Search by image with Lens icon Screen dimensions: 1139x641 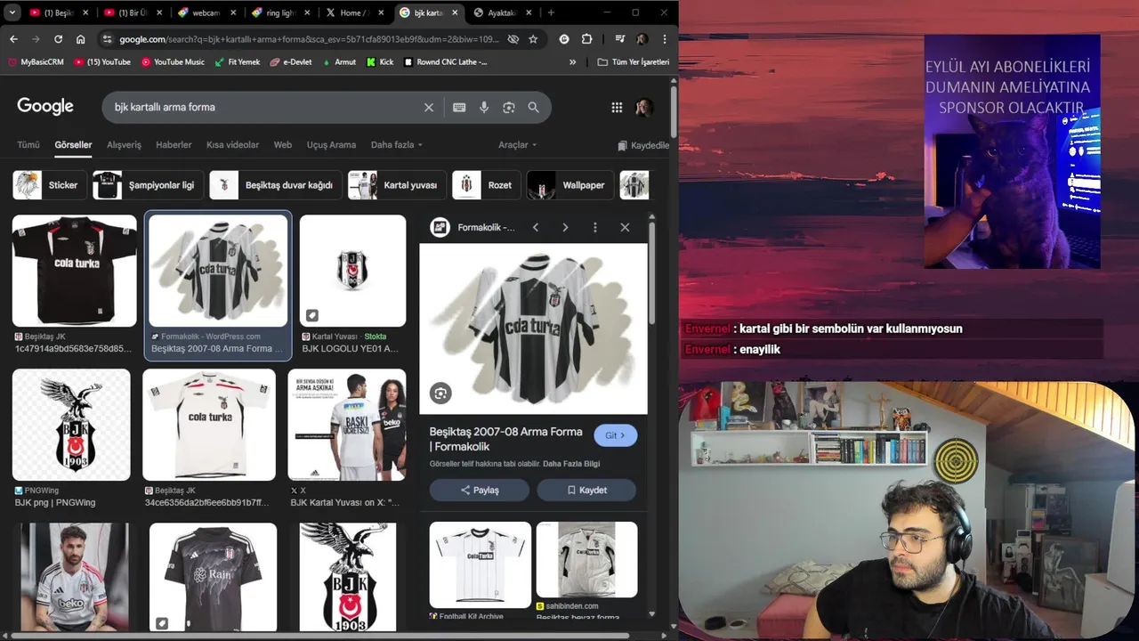[x=509, y=107]
